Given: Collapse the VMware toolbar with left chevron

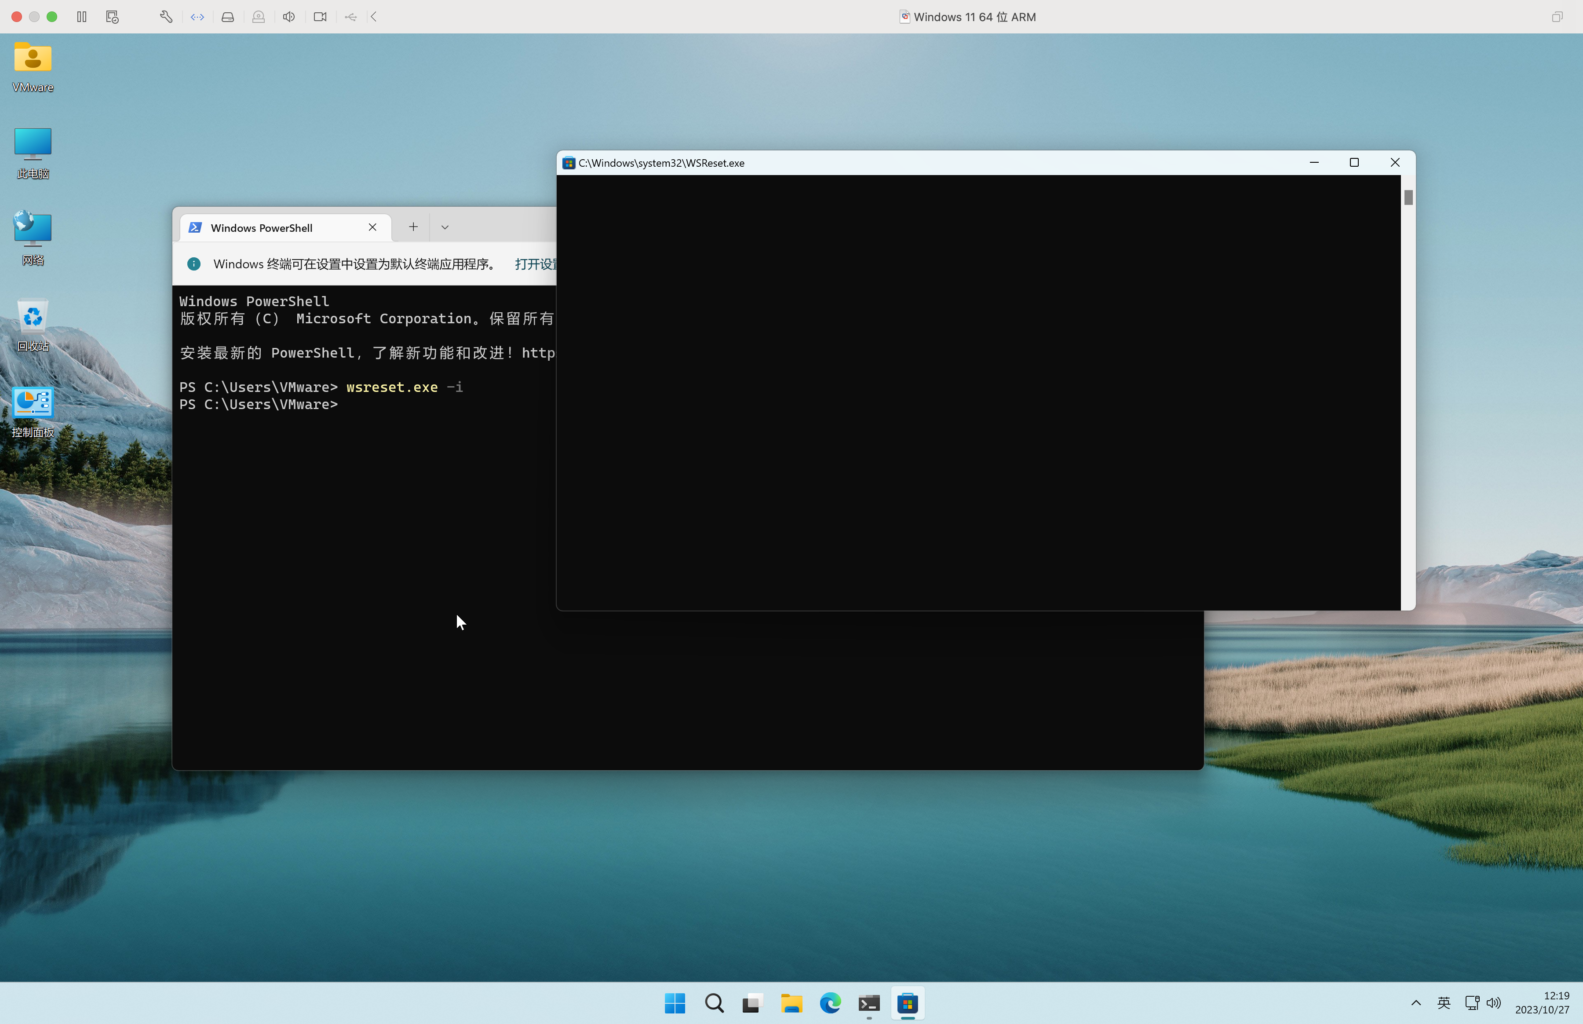Looking at the screenshot, I should [x=374, y=17].
